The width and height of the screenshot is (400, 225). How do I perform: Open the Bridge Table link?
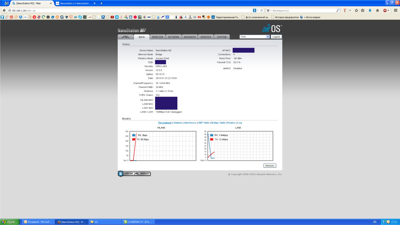[218, 123]
